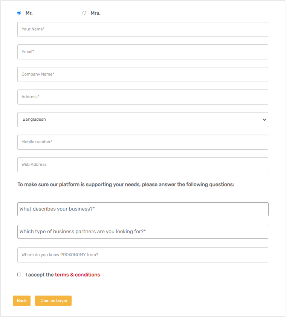Click the Address input field
286x317 pixels.
143,97
